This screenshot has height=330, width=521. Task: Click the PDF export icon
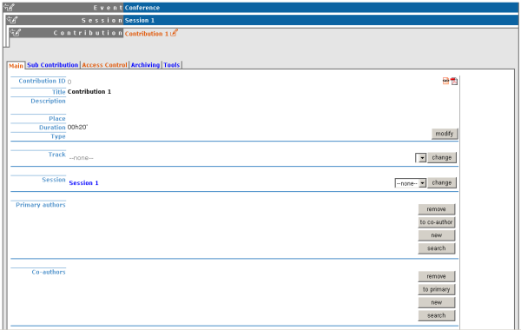pyautogui.click(x=454, y=81)
